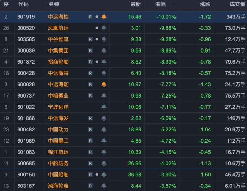
Task: Open stock 宁波远洋
Action: click(x=58, y=107)
